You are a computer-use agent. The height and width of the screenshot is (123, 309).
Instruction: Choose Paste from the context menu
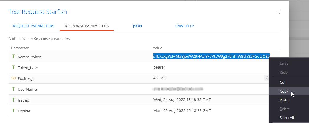point(284,100)
